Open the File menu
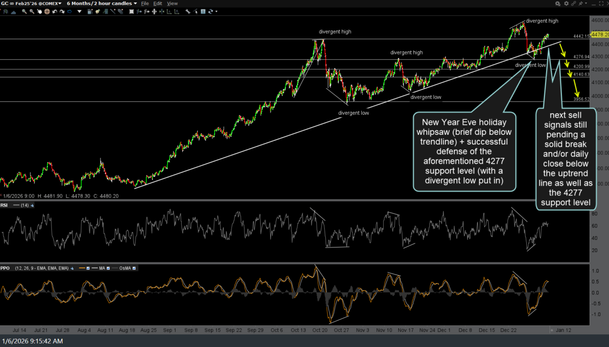 [x=145, y=4]
